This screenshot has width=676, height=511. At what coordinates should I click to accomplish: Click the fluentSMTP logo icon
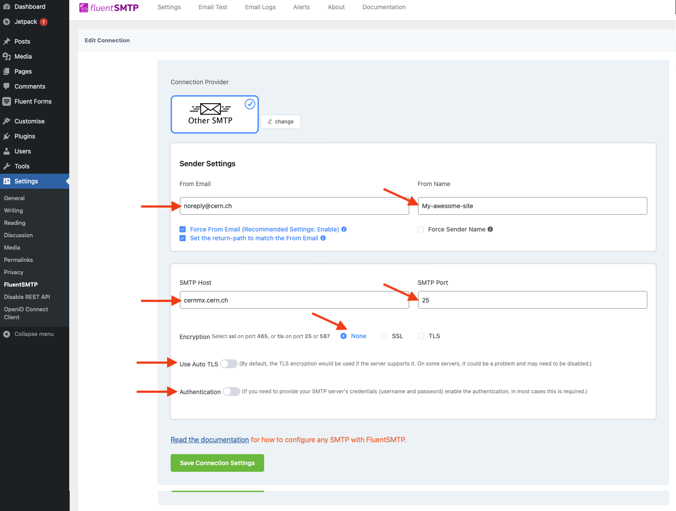click(84, 7)
